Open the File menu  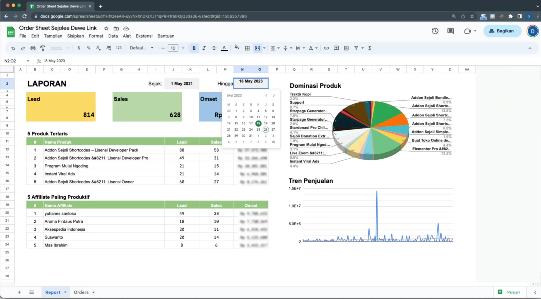pyautogui.click(x=23, y=36)
